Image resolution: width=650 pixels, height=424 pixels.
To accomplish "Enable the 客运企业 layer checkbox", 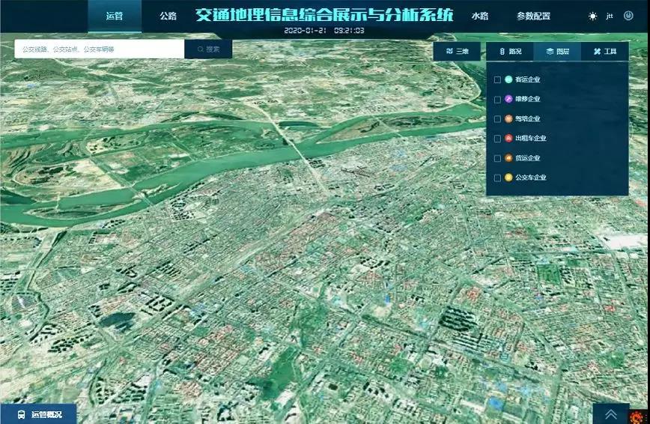I will (x=497, y=79).
